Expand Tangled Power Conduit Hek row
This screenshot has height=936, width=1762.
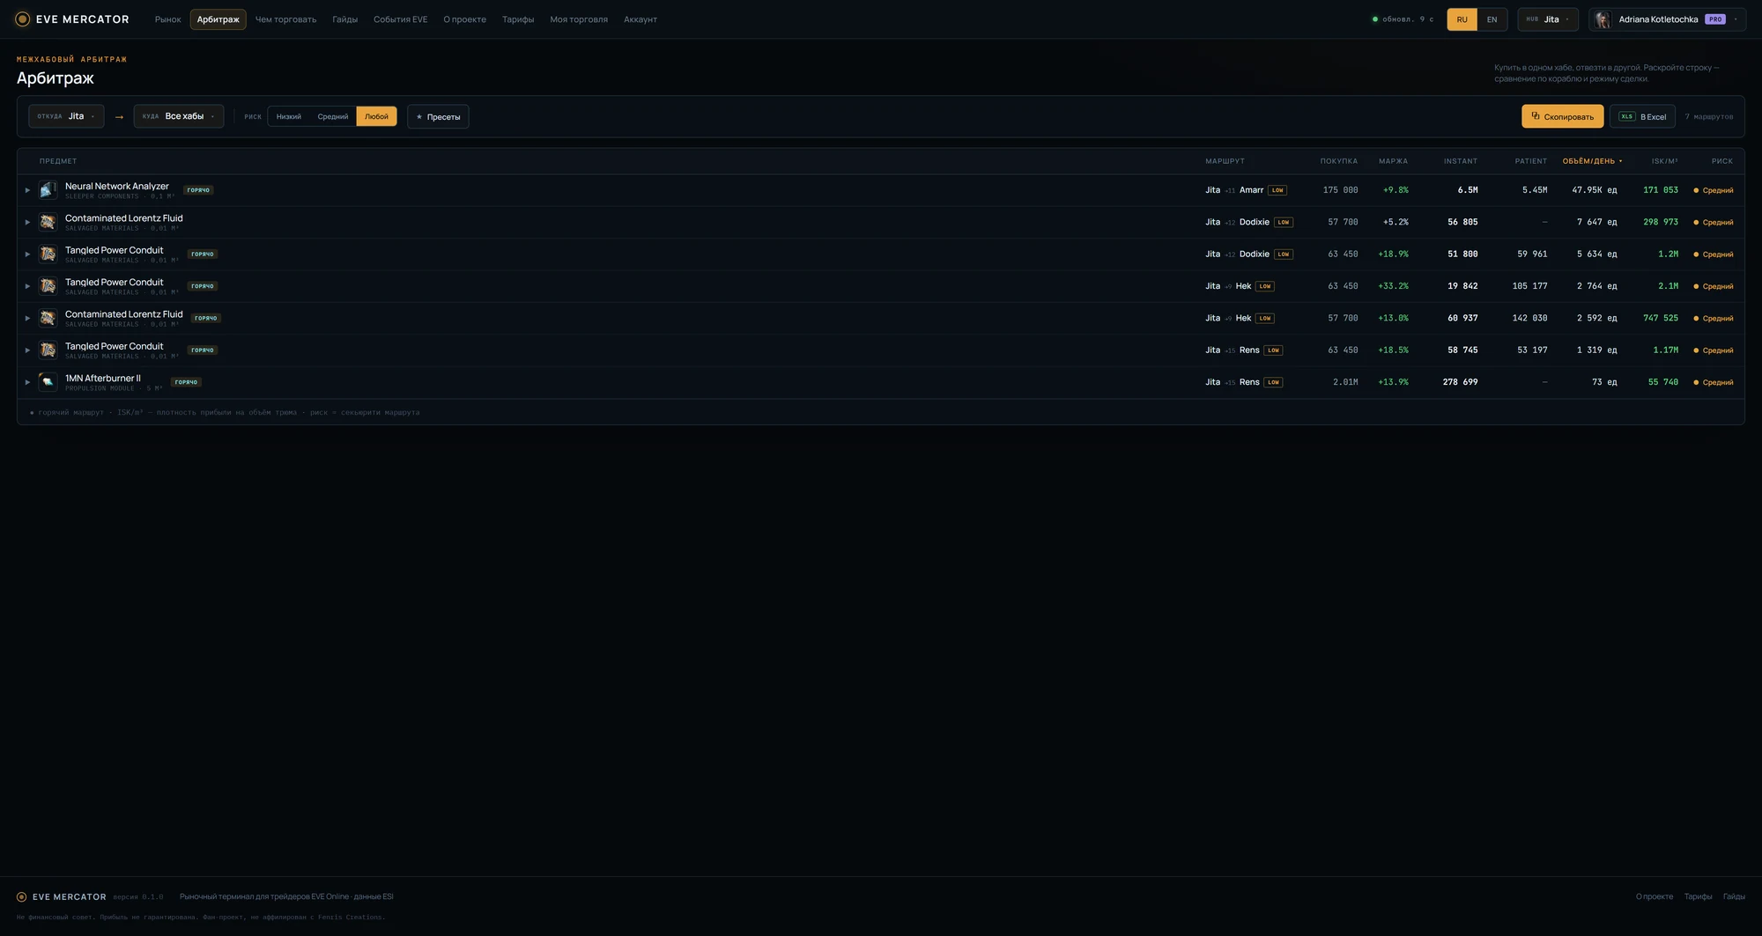point(27,286)
